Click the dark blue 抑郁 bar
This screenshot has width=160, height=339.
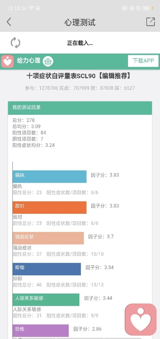(x=47, y=269)
